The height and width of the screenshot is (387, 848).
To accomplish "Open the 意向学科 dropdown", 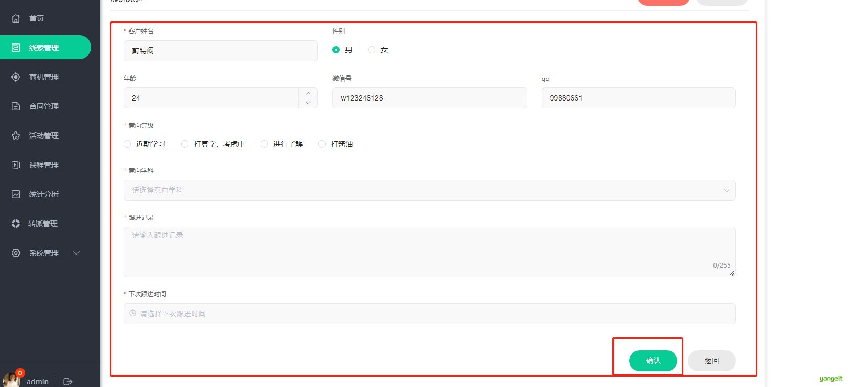I will point(430,190).
